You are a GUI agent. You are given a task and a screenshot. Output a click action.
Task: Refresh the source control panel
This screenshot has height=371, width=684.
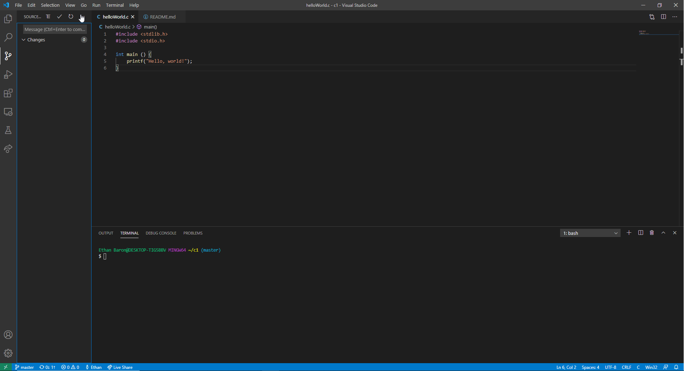71,17
